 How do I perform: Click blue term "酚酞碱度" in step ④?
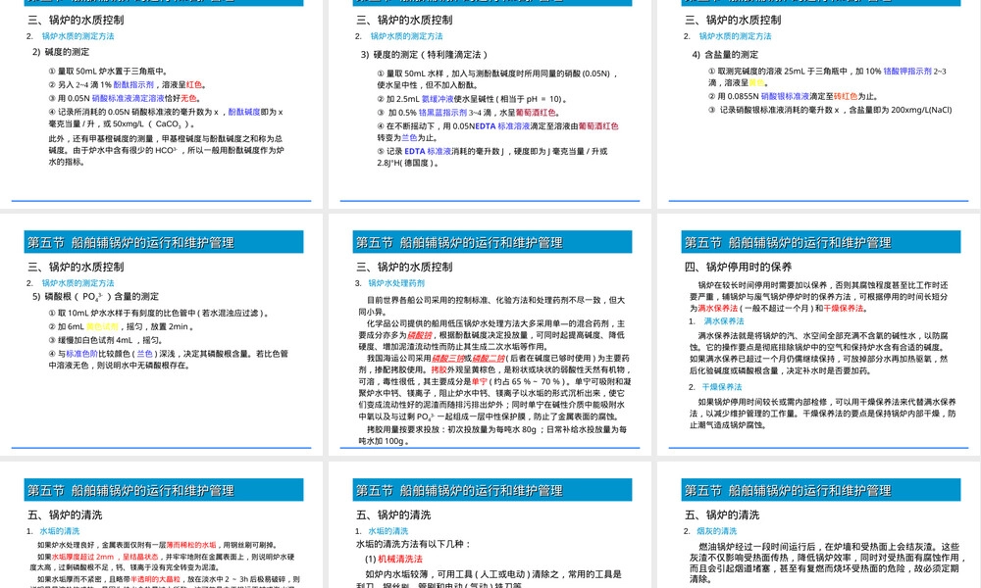click(244, 112)
